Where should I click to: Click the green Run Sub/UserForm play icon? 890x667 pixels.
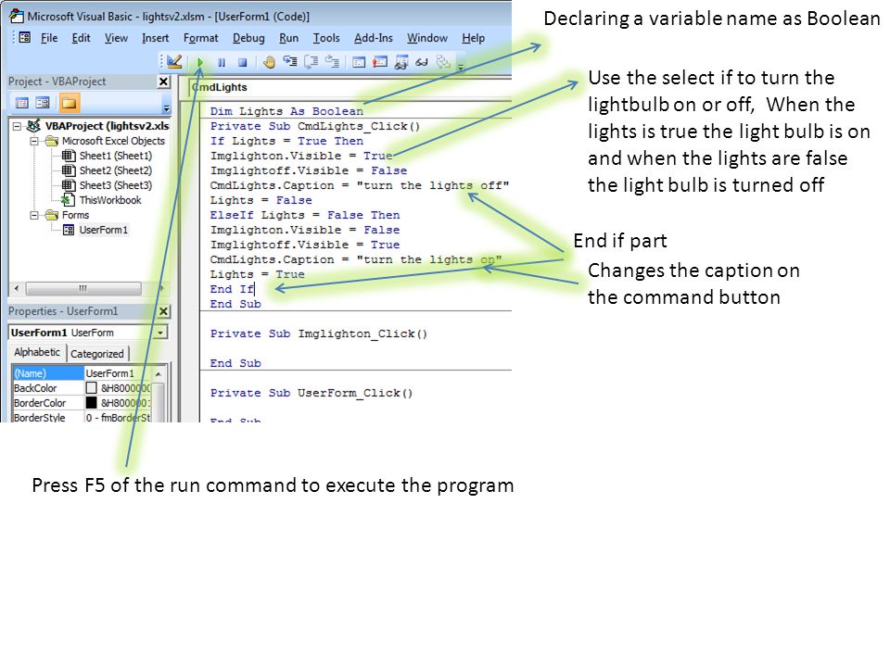click(x=200, y=62)
